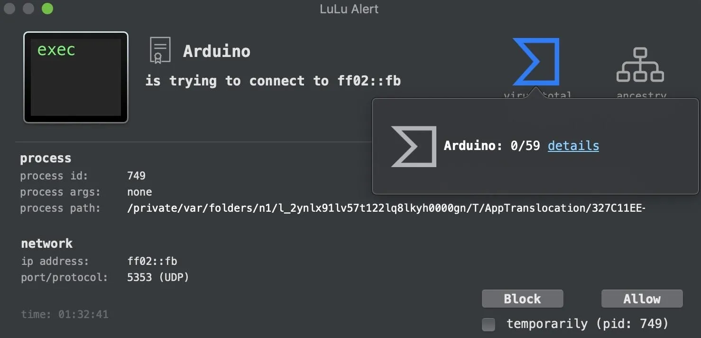Enable the temporarily (pid: 749) checkbox
Viewport: 701px width, 338px height.
click(489, 324)
